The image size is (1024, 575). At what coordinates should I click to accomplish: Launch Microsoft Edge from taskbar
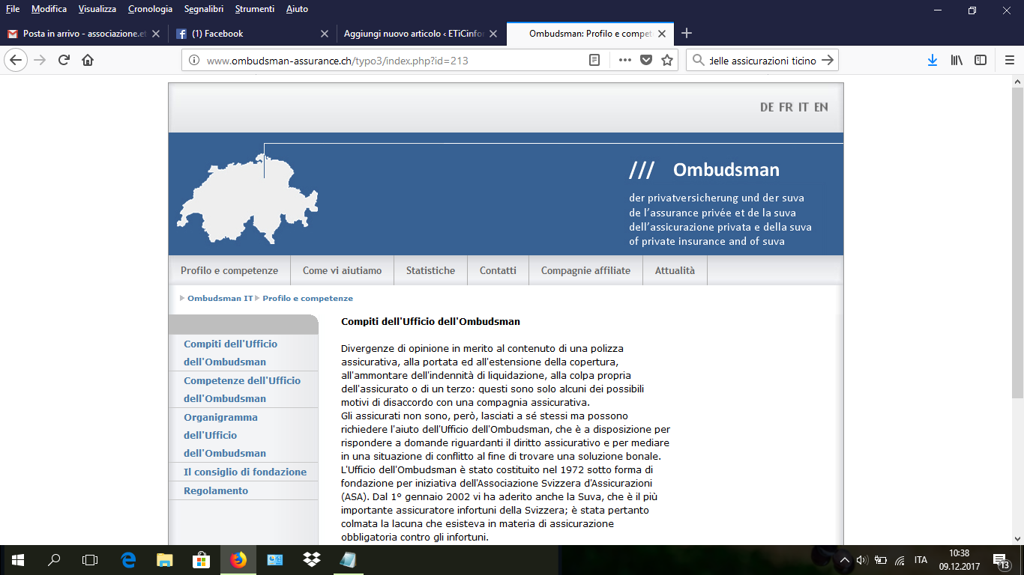[128, 559]
